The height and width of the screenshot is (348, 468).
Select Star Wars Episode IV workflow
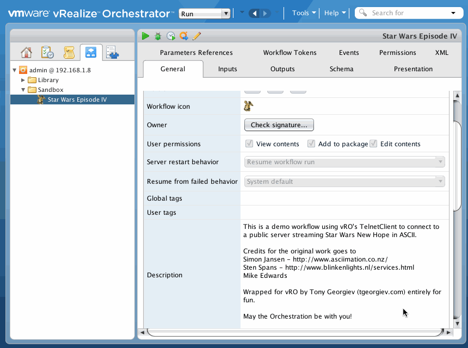click(x=77, y=100)
